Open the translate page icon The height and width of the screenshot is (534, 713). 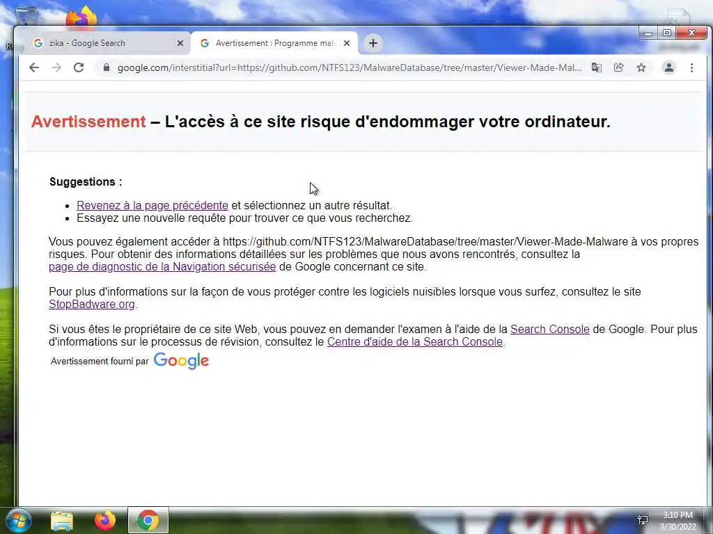click(x=597, y=67)
